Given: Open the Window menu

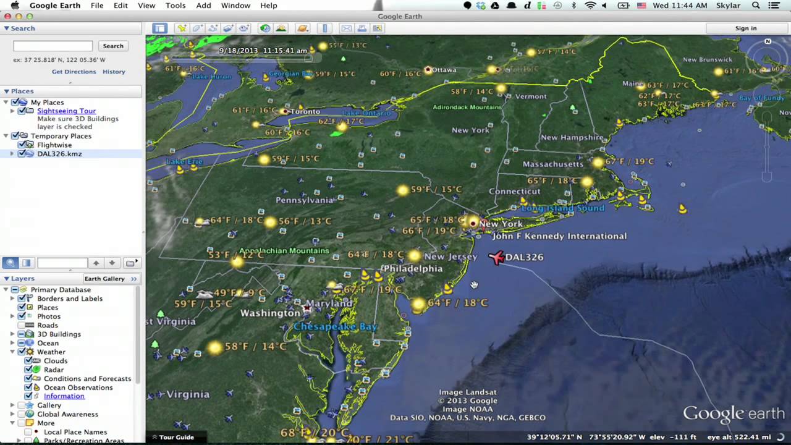Looking at the screenshot, I should [x=235, y=6].
